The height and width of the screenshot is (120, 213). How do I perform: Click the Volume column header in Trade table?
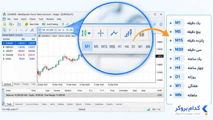(57, 91)
